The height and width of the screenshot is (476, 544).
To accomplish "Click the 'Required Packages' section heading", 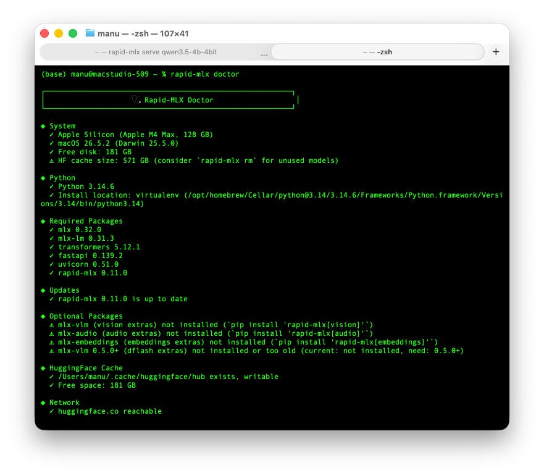I will [x=86, y=221].
